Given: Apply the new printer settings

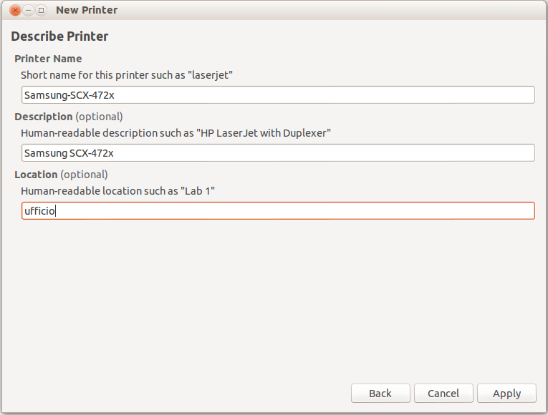Looking at the screenshot, I should (x=506, y=393).
